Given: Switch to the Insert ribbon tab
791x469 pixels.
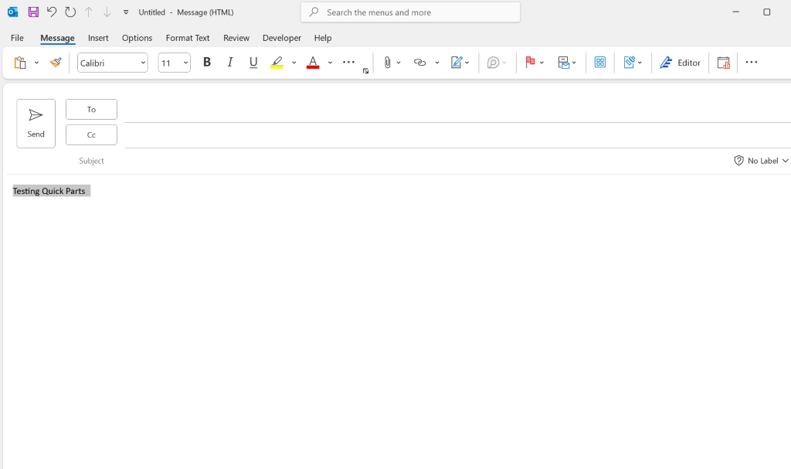Looking at the screenshot, I should (98, 38).
